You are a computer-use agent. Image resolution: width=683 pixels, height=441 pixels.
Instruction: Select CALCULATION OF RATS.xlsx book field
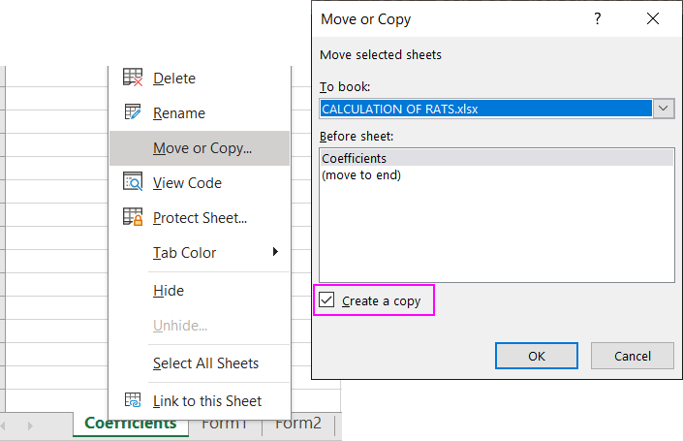484,109
